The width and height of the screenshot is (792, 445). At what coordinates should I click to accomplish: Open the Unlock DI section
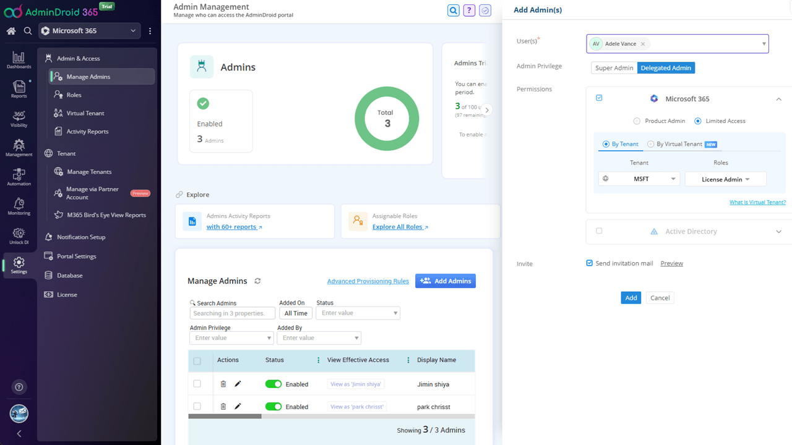point(19,235)
